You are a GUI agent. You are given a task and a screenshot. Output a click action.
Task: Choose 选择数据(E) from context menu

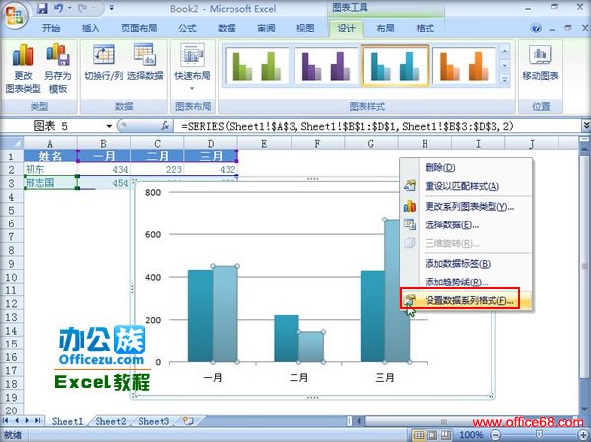(x=466, y=225)
